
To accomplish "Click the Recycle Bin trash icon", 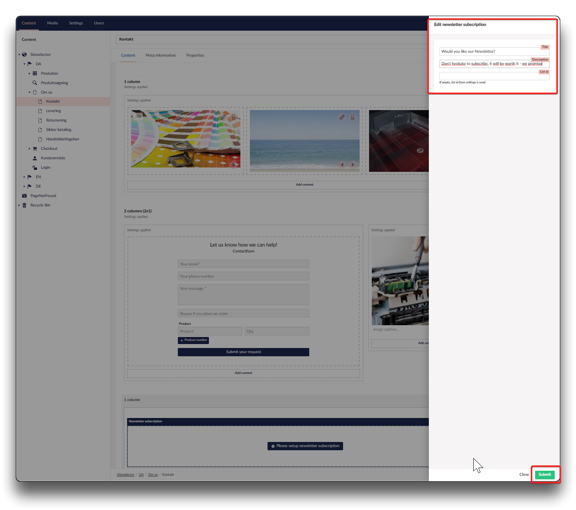I will pyautogui.click(x=24, y=205).
